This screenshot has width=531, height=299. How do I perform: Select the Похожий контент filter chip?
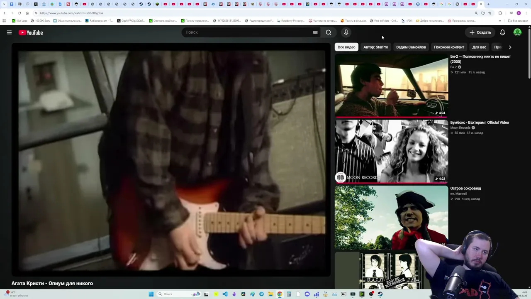click(449, 47)
